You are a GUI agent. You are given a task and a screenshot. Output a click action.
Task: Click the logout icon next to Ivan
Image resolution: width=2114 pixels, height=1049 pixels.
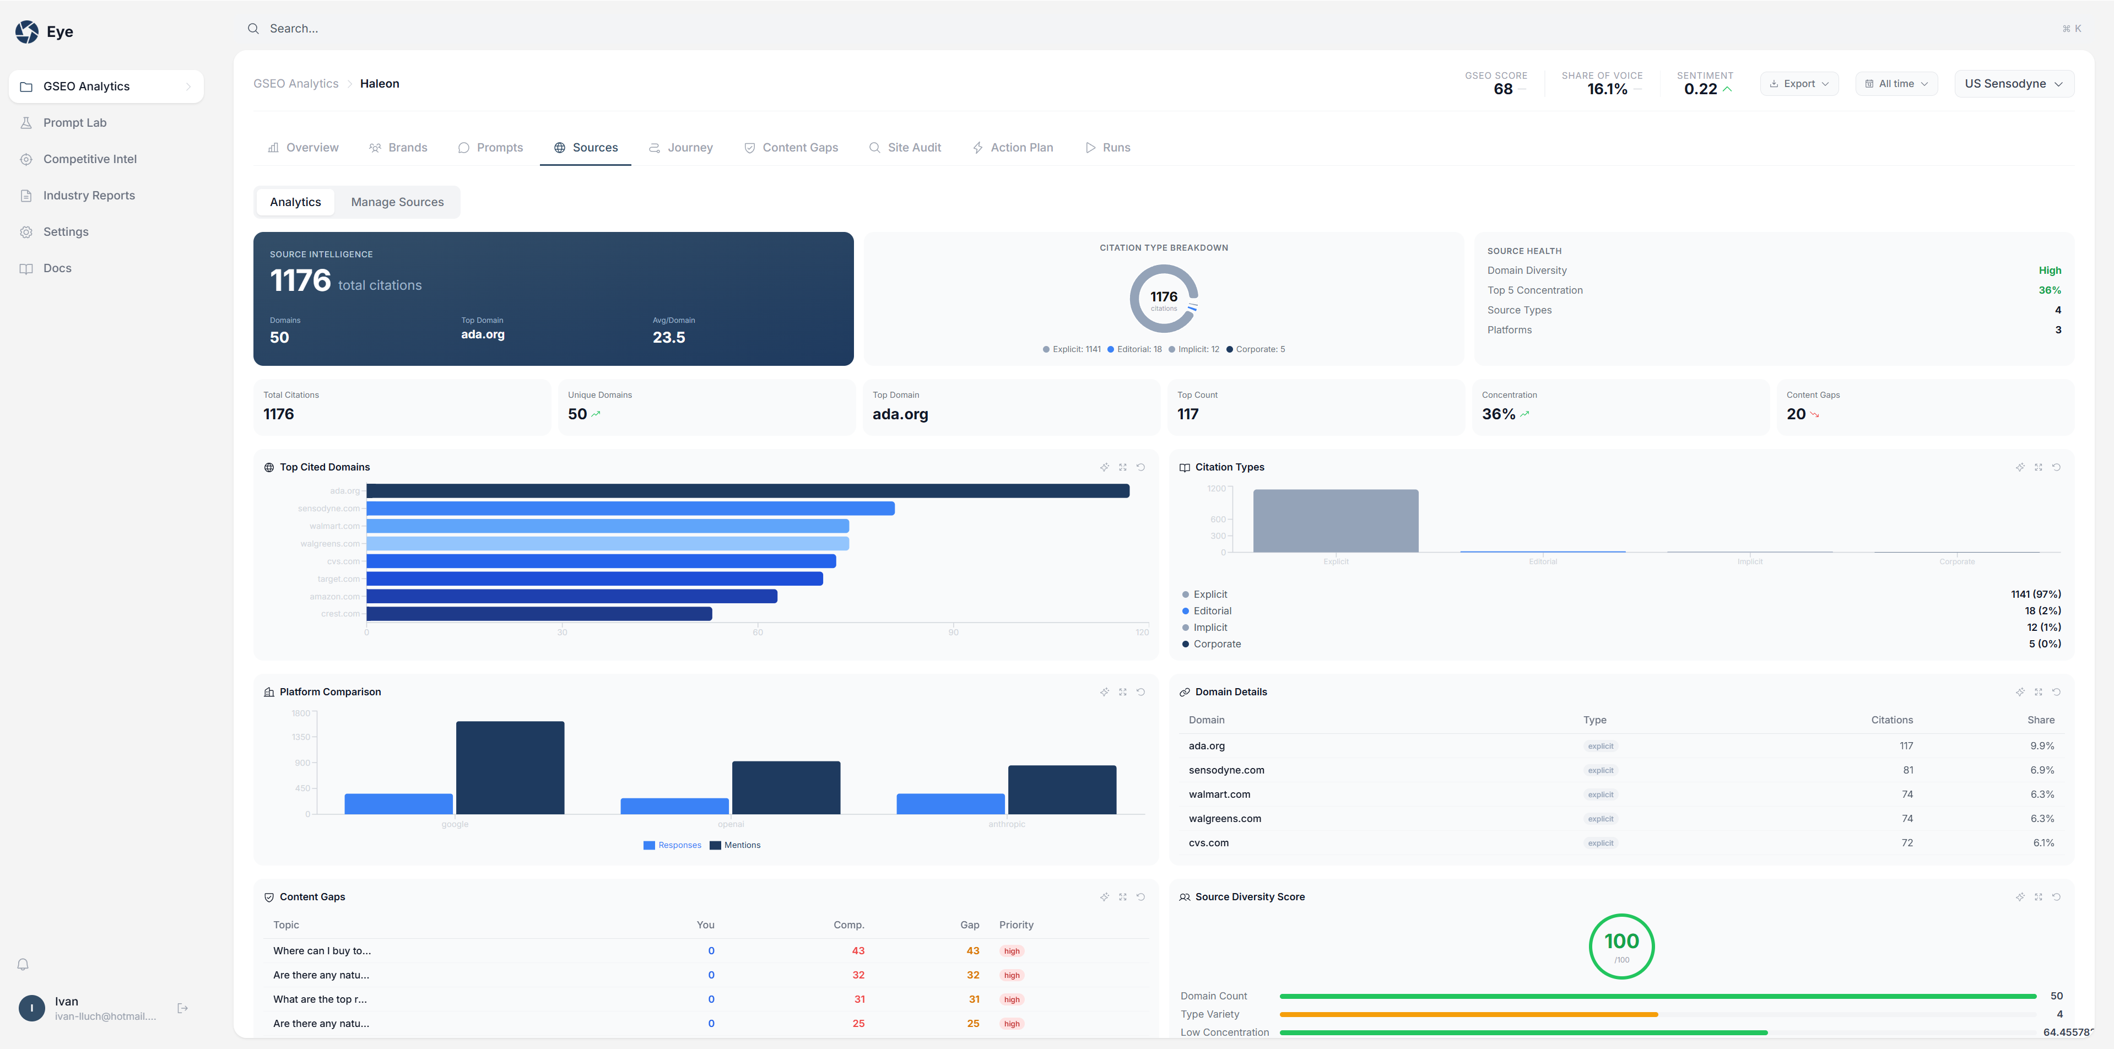tap(183, 1008)
